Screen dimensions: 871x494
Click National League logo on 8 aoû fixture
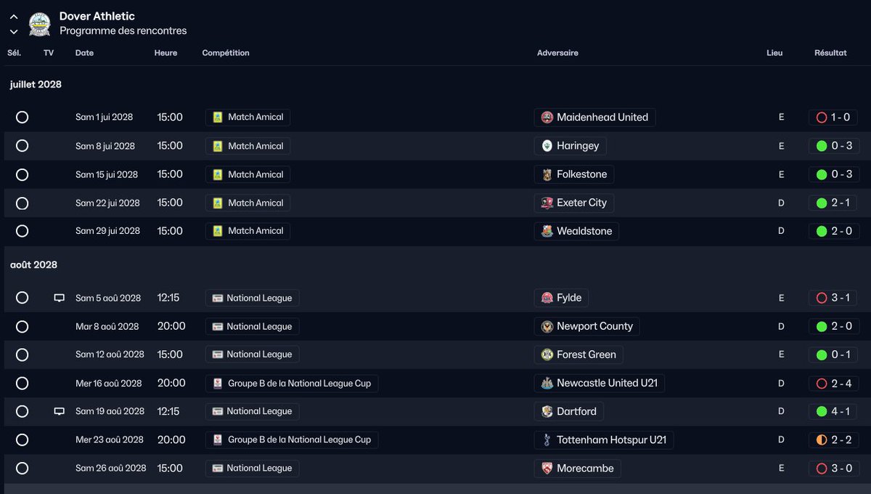tap(217, 326)
